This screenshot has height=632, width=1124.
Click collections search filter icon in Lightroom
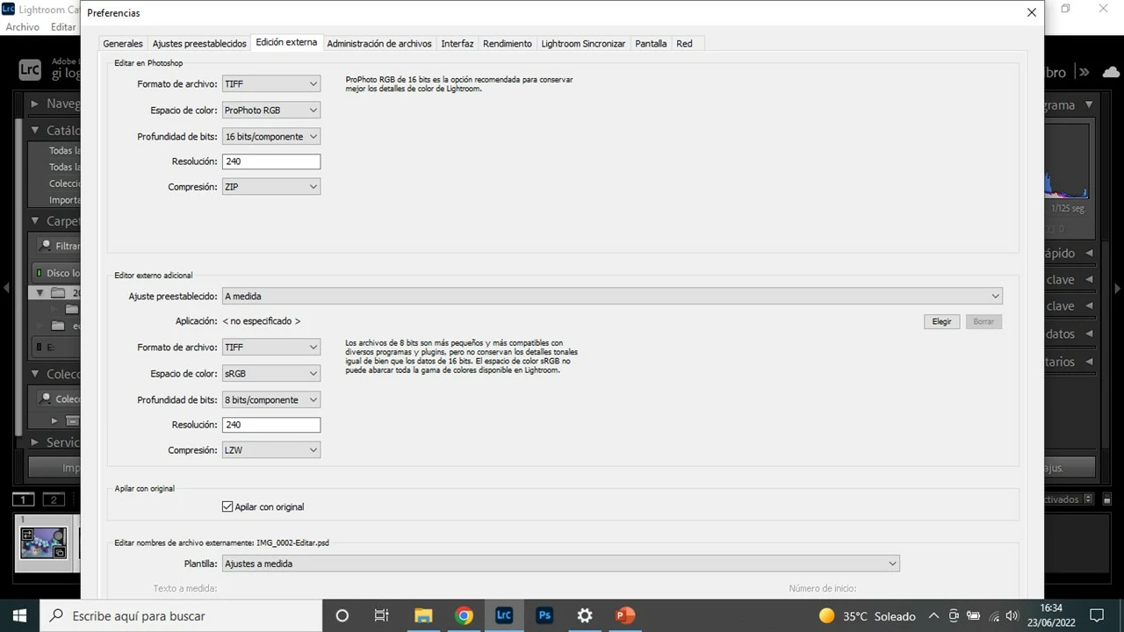46,399
